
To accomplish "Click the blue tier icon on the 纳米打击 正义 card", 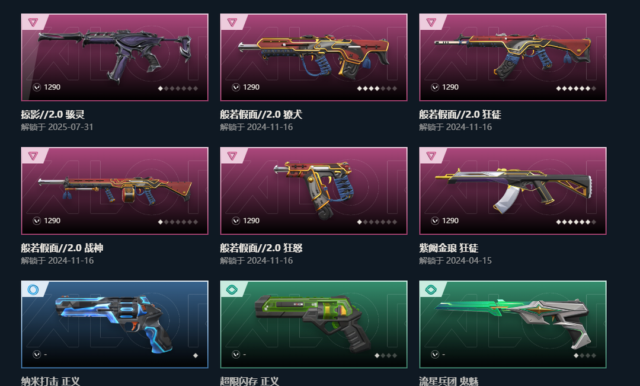I will [33, 289].
